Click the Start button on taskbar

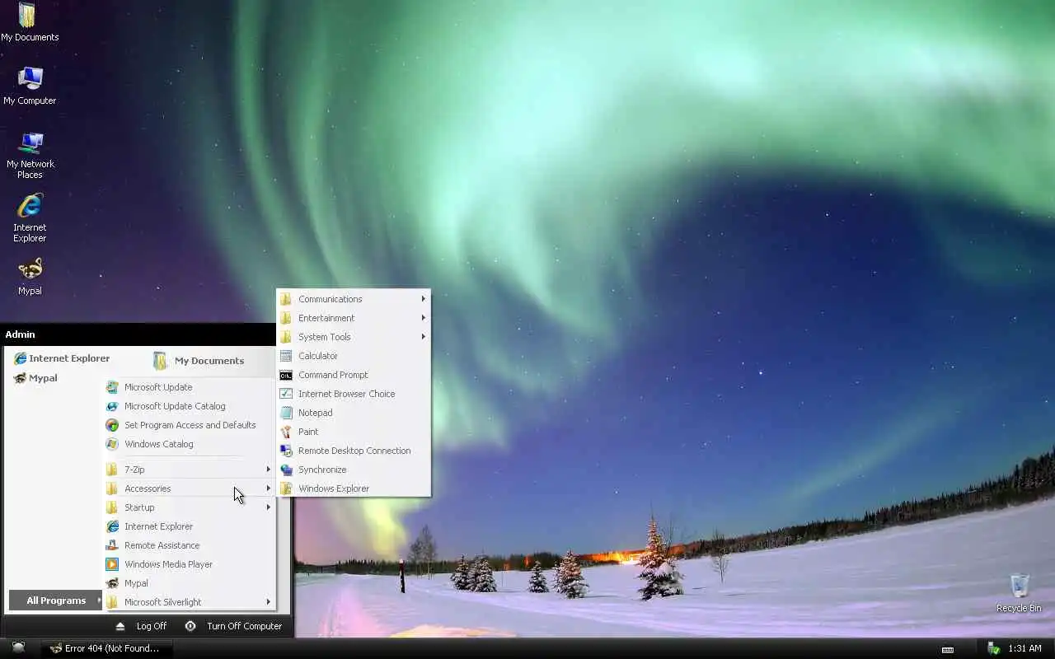[x=18, y=648]
